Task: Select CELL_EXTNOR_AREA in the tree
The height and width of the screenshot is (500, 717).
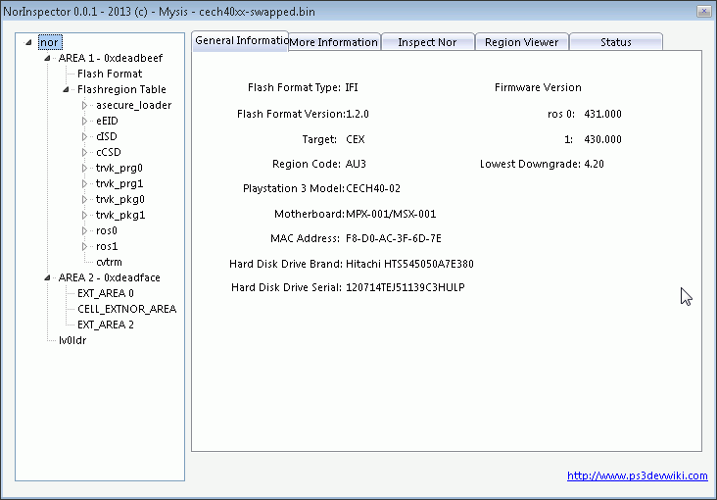Action: (127, 309)
